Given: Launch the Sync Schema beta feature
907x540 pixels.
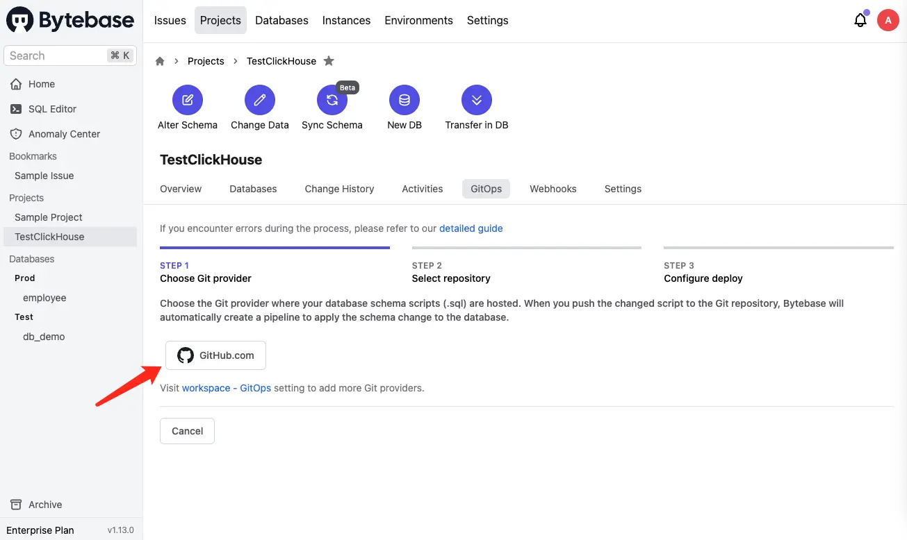Looking at the screenshot, I should 332,106.
